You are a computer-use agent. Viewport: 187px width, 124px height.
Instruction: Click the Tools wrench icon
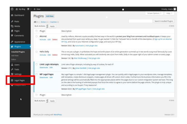(12, 69)
